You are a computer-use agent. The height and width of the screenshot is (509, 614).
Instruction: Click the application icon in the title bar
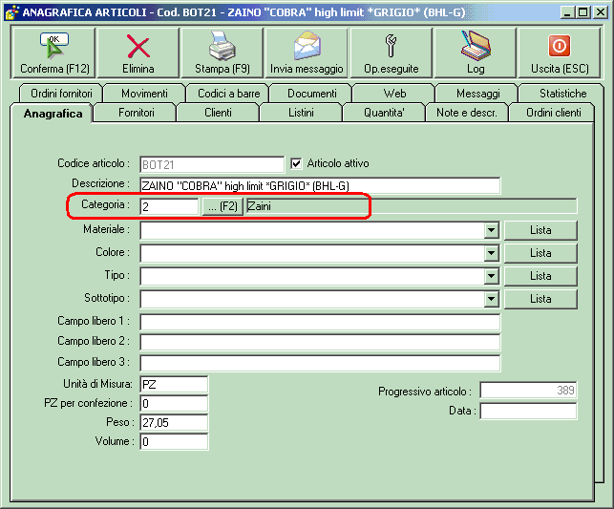(x=11, y=12)
